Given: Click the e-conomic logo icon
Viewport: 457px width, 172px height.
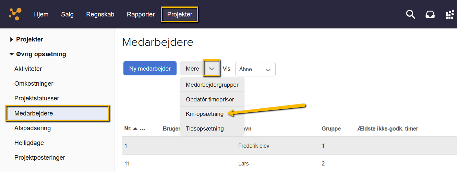Looking at the screenshot, I should coord(15,14).
